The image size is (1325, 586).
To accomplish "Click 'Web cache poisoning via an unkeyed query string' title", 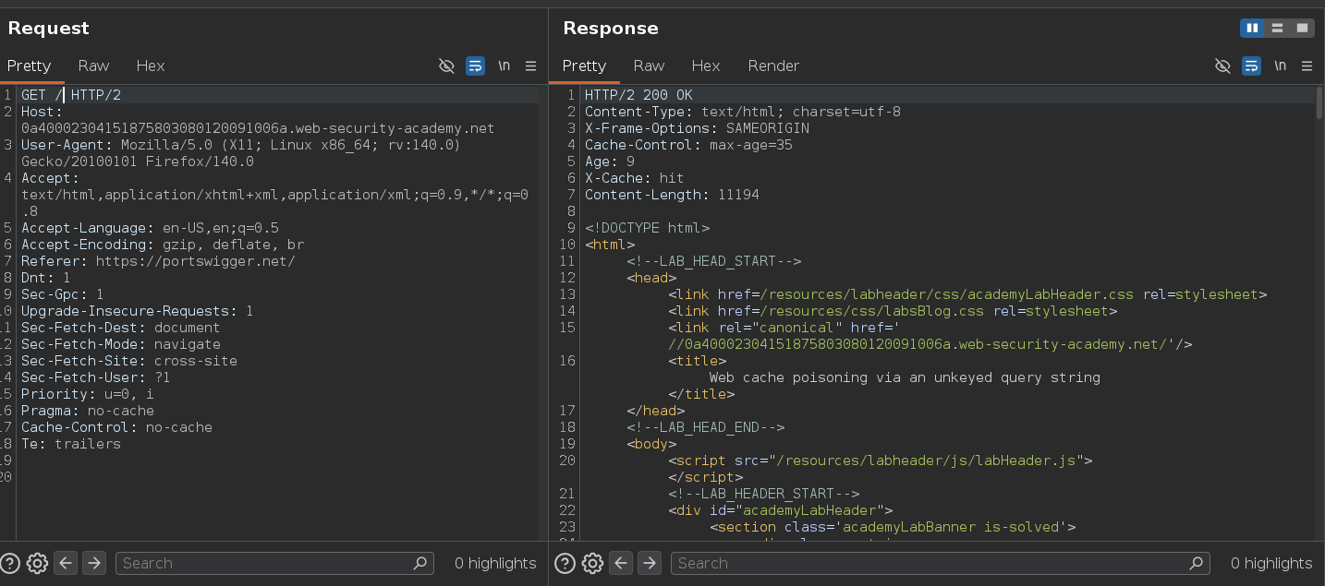I will pyautogui.click(x=905, y=377).
